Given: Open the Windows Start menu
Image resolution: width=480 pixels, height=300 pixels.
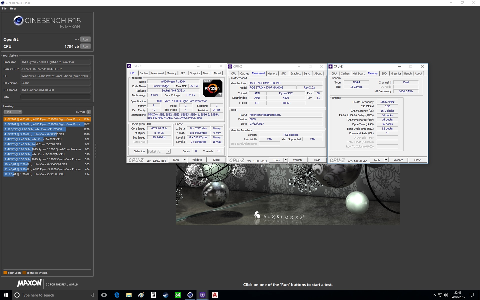Looking at the screenshot, I should click(x=6, y=295).
